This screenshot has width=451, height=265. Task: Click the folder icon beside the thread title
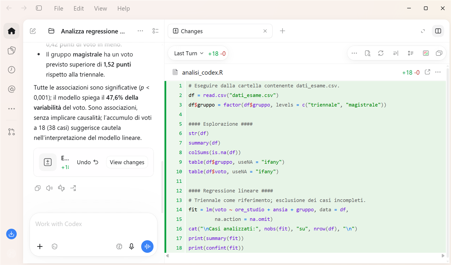[x=51, y=31]
